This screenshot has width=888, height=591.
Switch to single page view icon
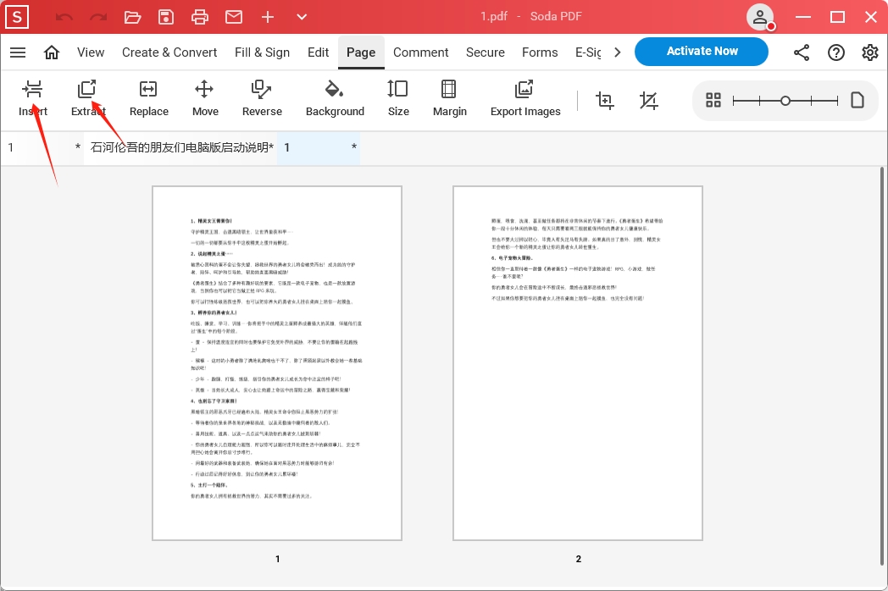(x=857, y=101)
